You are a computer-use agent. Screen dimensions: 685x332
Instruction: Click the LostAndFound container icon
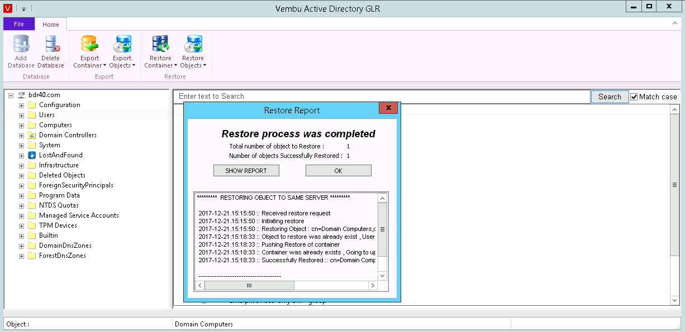click(32, 155)
